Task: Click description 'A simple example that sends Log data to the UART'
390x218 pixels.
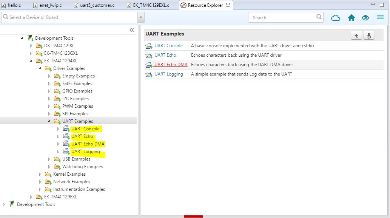Action: (242, 74)
